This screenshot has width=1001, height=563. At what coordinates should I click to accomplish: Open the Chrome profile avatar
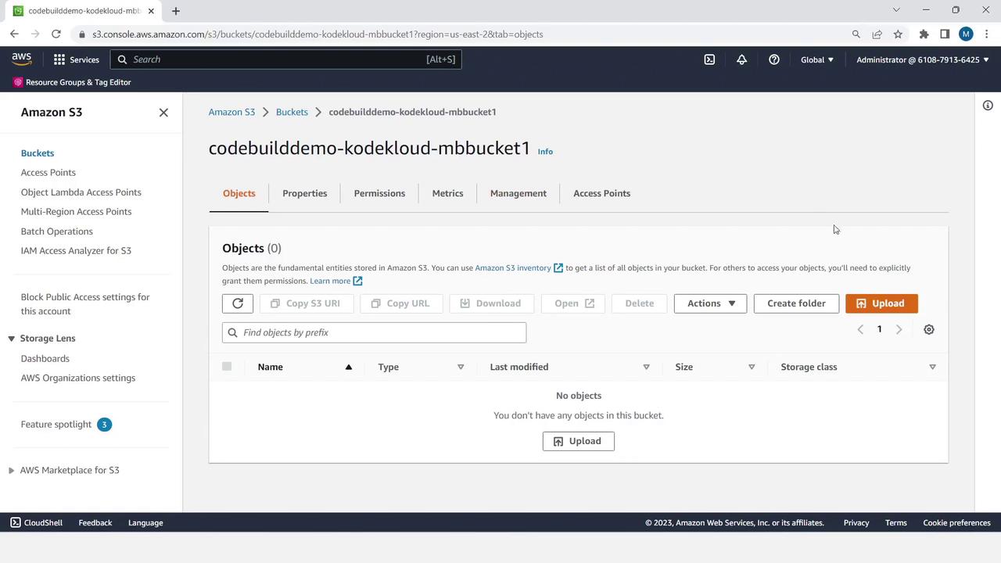[966, 34]
